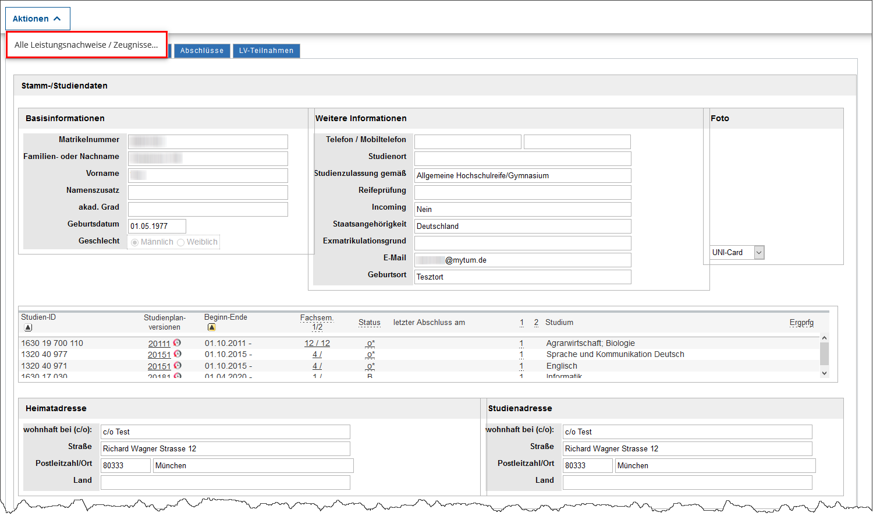Viewport: 873px width, 516px height.
Task: Click clock icon next to 20111
Action: pyautogui.click(x=178, y=343)
